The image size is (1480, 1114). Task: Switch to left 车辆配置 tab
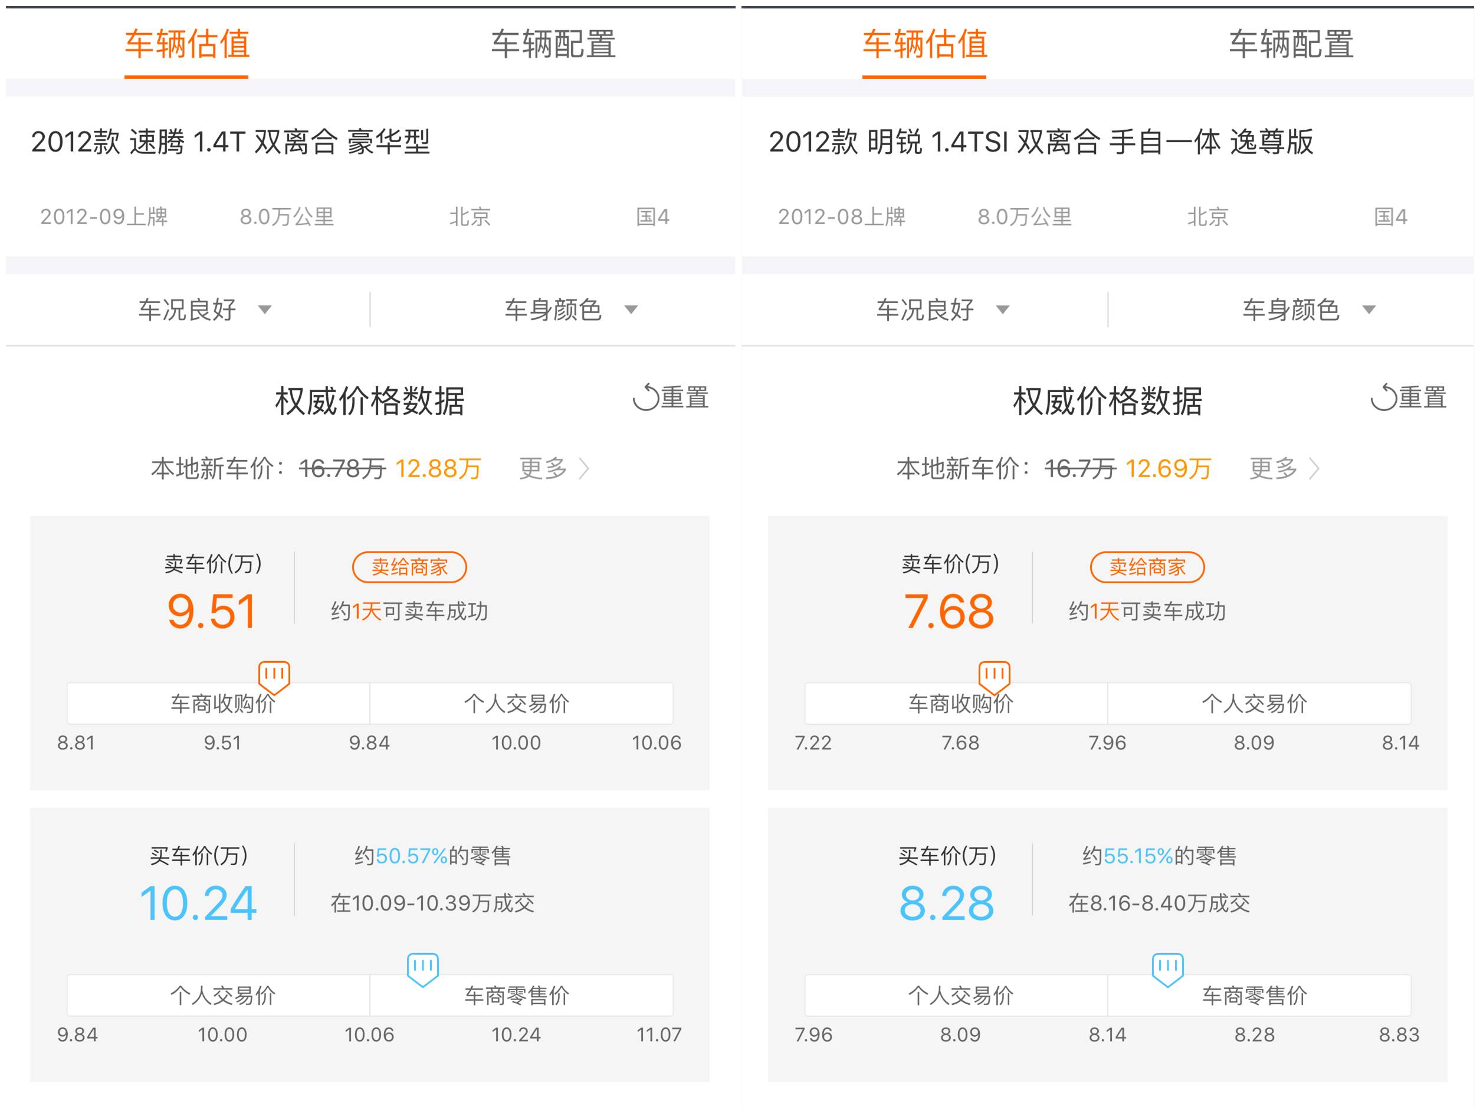(553, 44)
